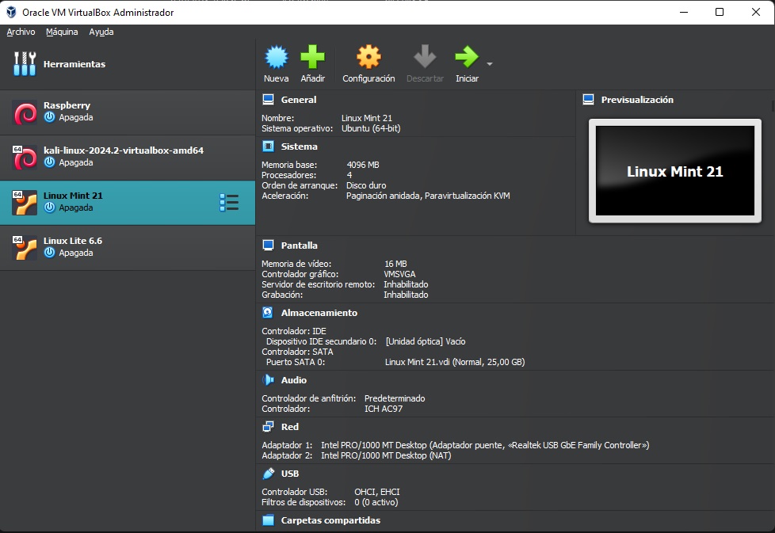Expand the Iniciar dropdown arrow
775x533 pixels.
[x=490, y=64]
